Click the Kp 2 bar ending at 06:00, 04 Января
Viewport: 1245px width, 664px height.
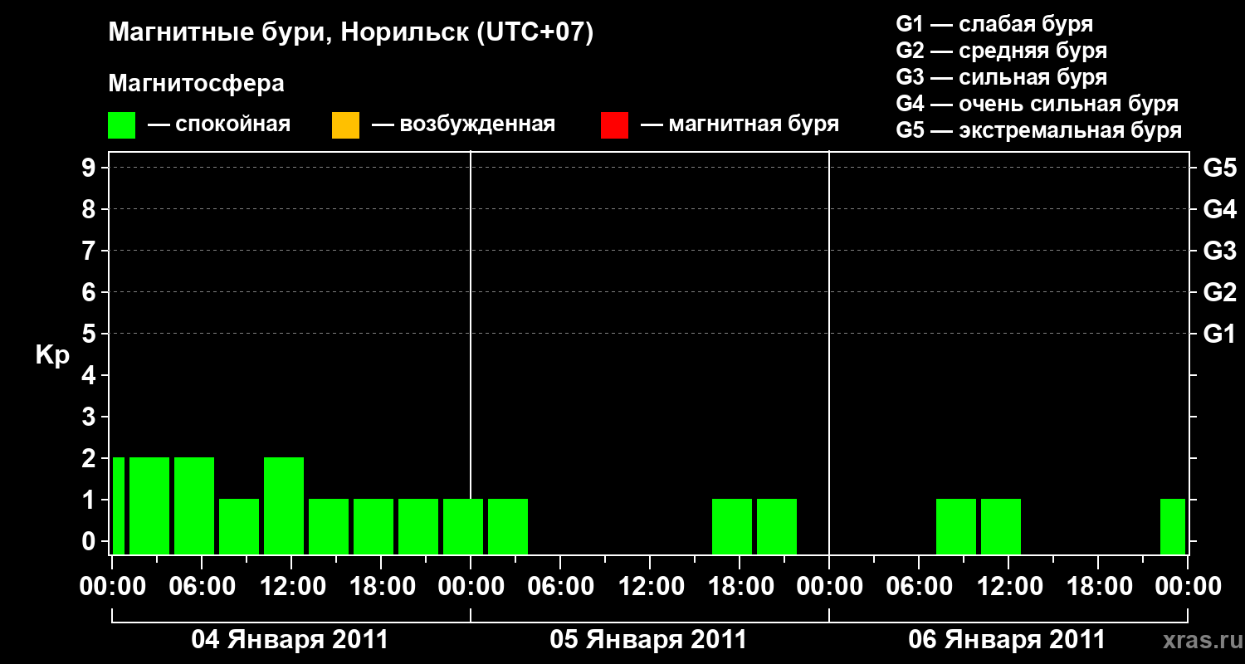tap(194, 505)
